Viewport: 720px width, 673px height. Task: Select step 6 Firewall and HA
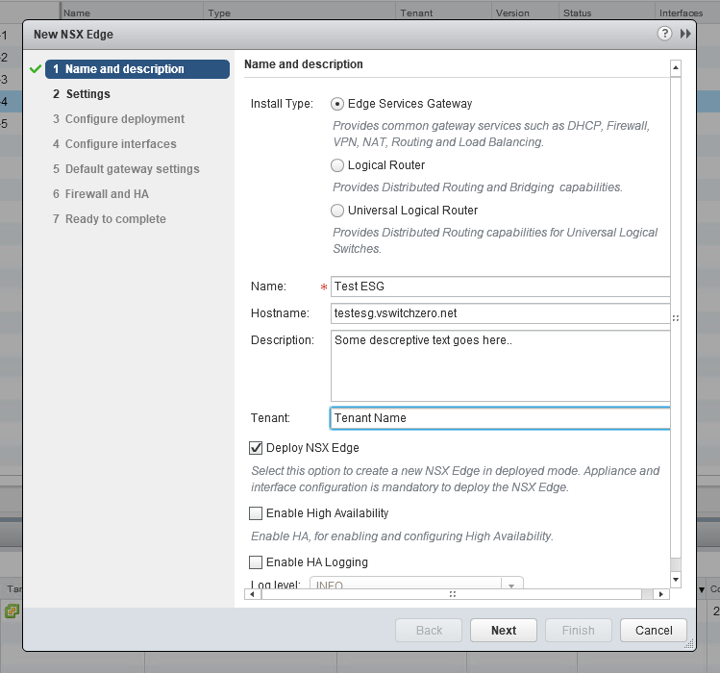[x=101, y=194]
